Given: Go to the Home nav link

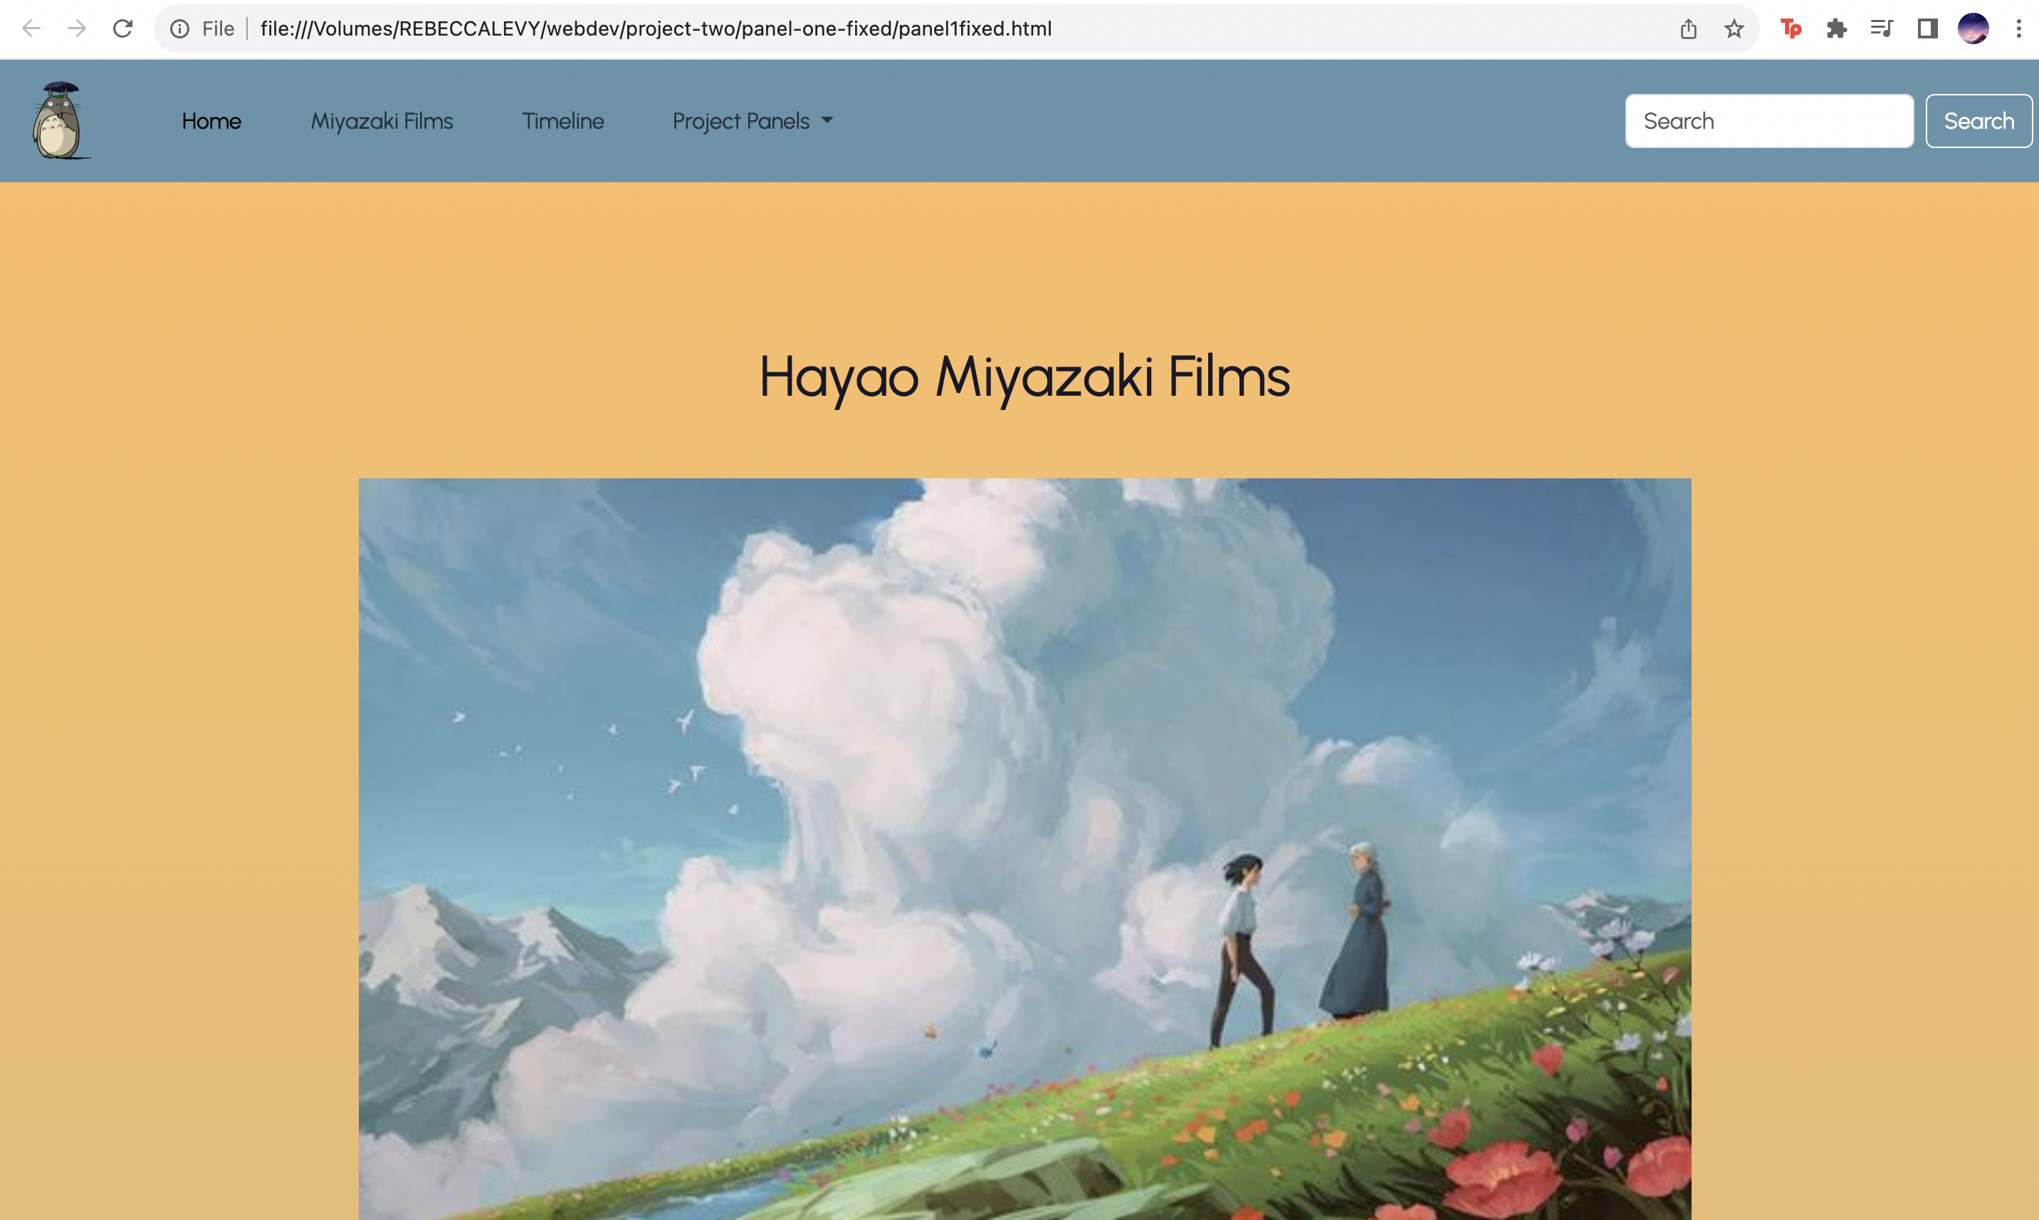Looking at the screenshot, I should click(x=211, y=121).
